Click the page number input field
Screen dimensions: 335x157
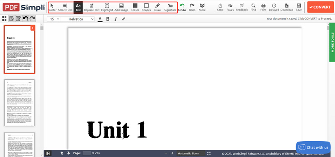click(87, 153)
